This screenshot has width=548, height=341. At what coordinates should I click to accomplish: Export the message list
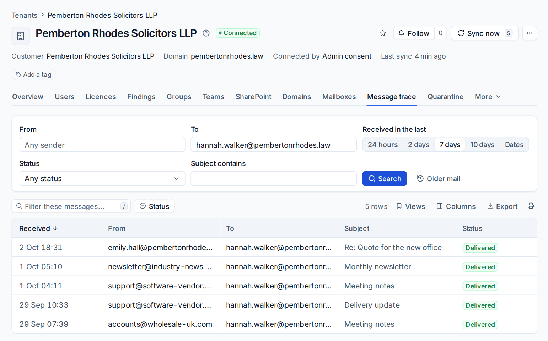502,206
